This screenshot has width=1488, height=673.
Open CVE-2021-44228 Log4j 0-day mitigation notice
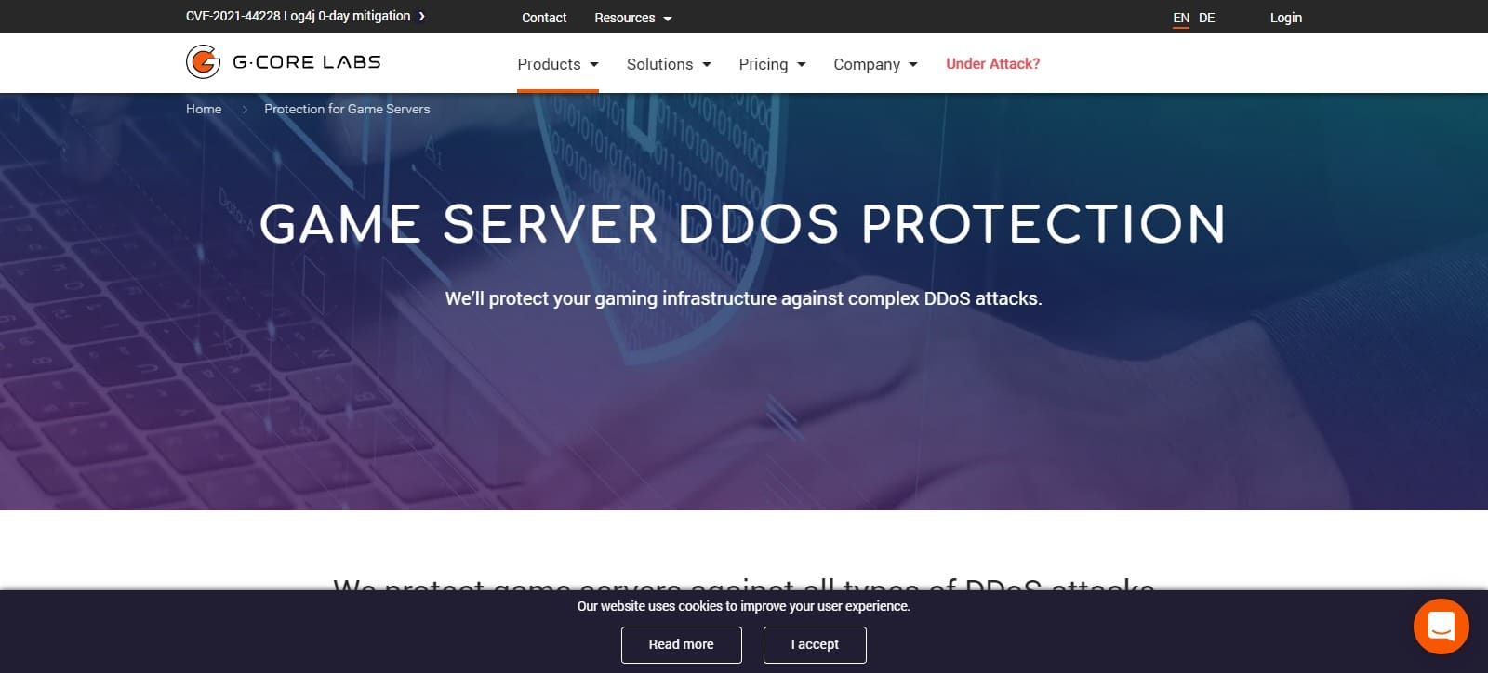tap(298, 16)
